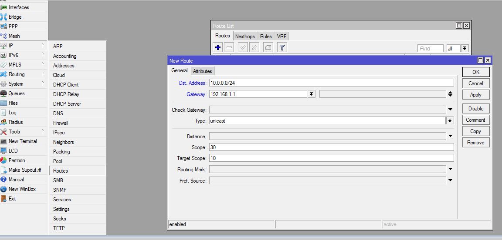Screen dimensions: 502x240
Task: Switch to VRF tab in Route List
Action: (282, 37)
